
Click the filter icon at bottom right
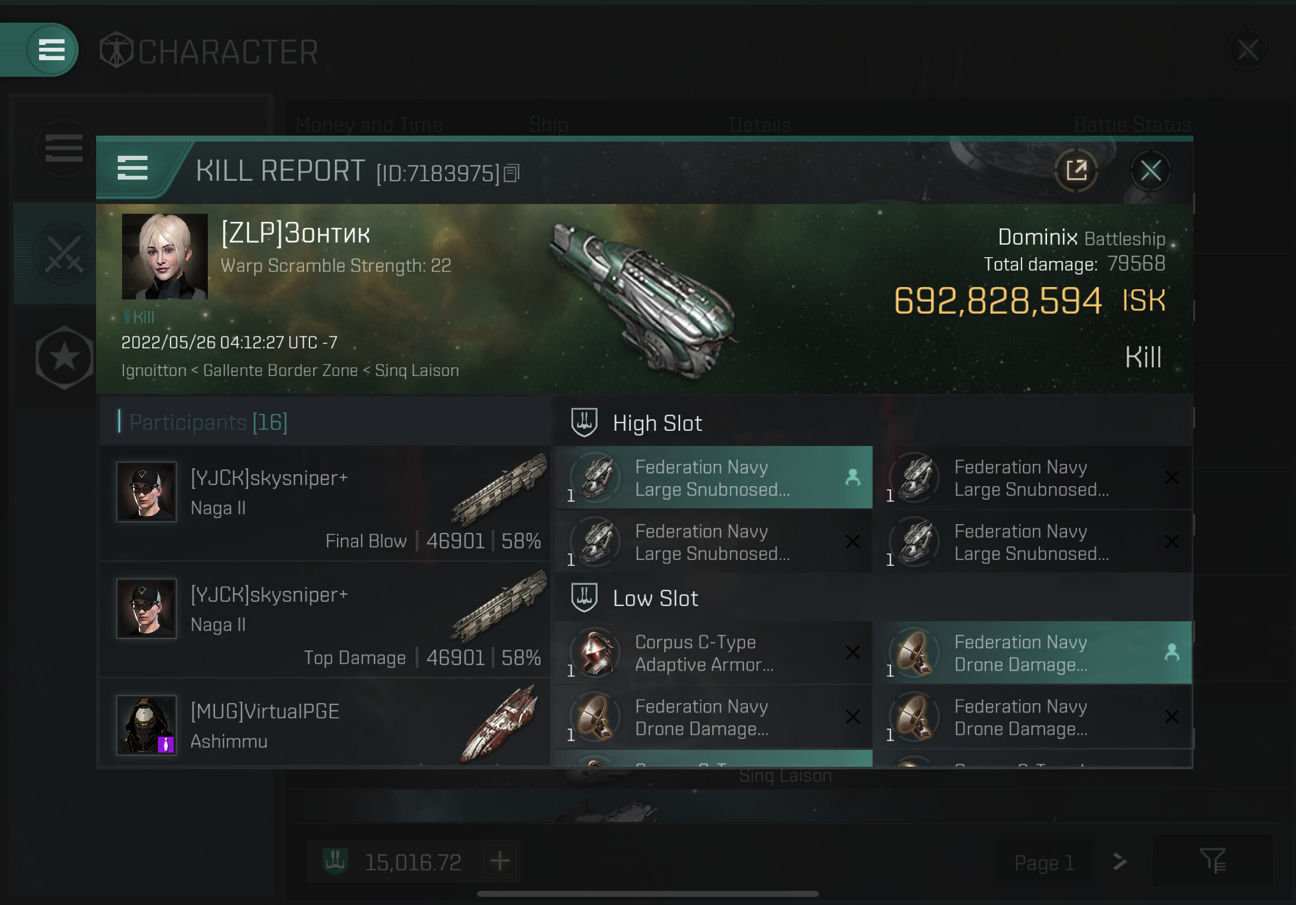pos(1212,861)
